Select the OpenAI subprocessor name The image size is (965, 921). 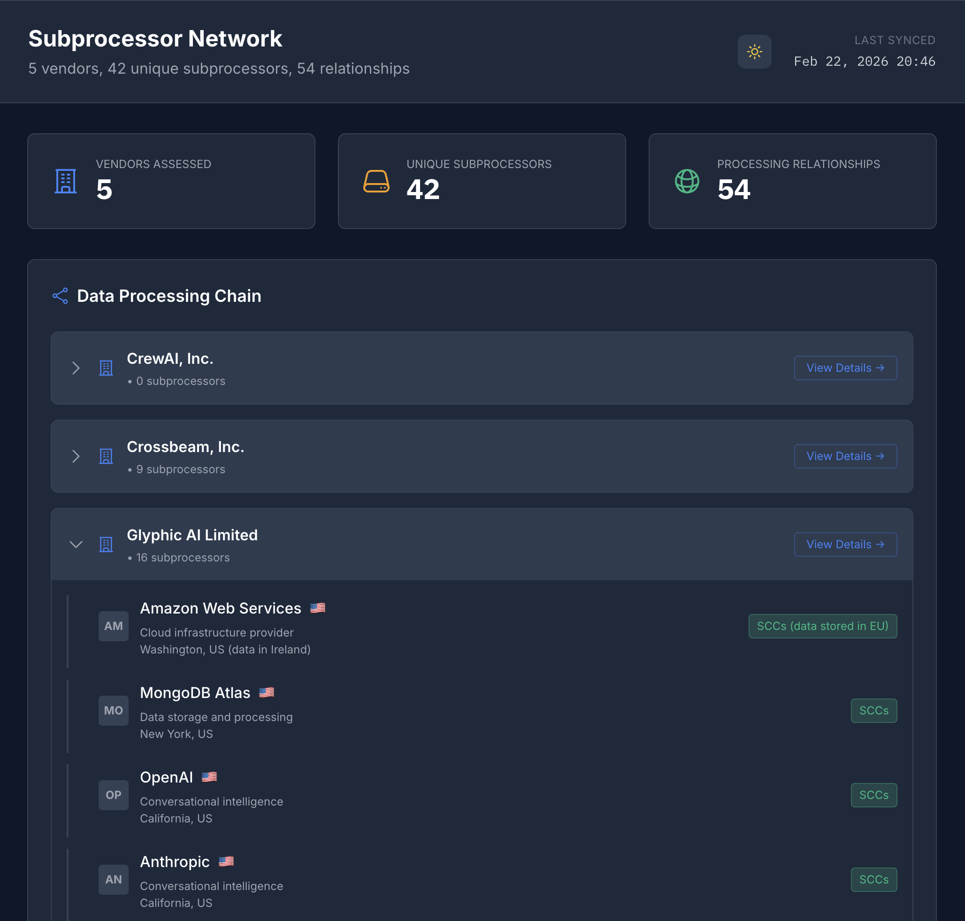(x=167, y=777)
